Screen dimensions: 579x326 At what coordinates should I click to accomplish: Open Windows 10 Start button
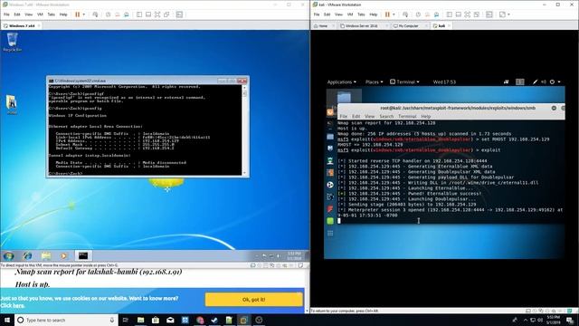tap(7, 320)
